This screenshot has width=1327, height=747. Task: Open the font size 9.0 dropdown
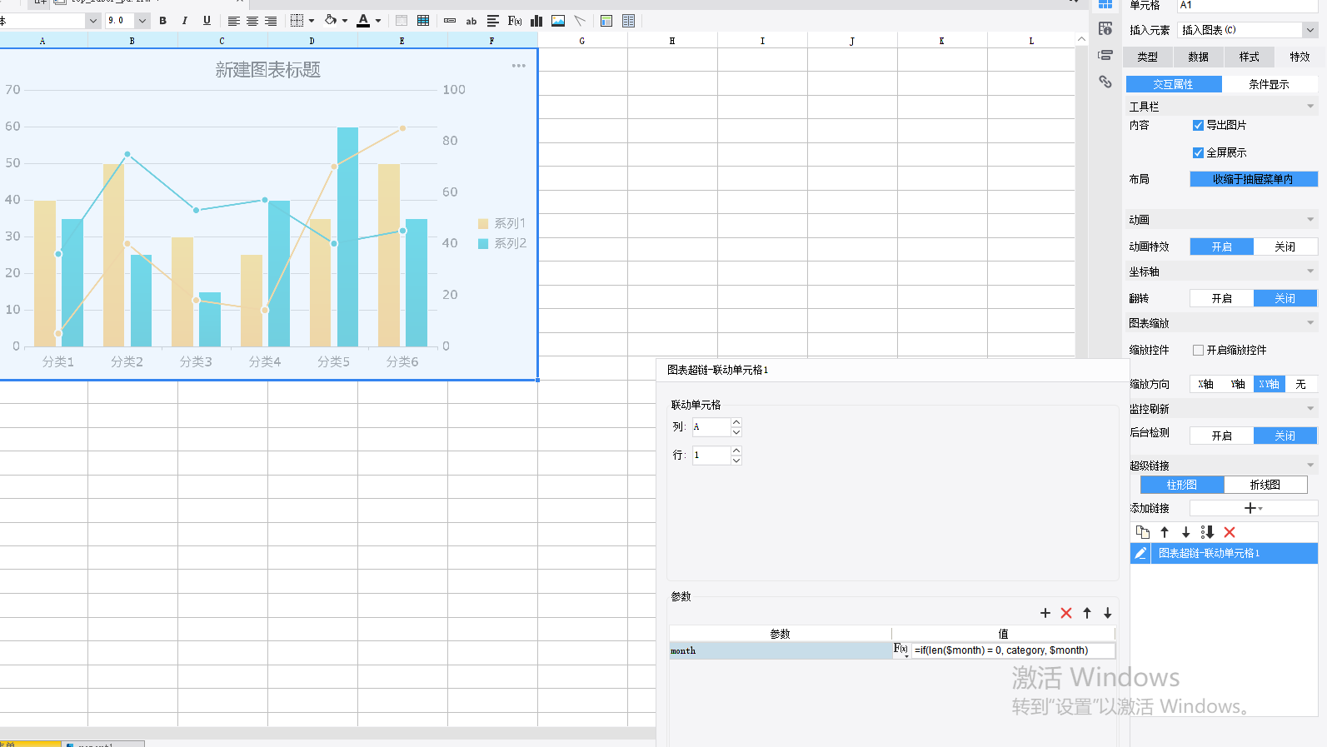(x=142, y=21)
